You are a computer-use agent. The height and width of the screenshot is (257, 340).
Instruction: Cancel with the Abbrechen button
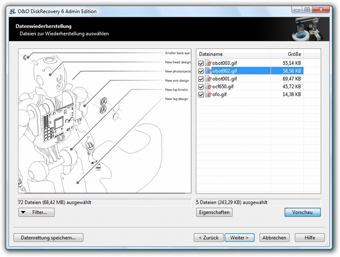(x=274, y=238)
